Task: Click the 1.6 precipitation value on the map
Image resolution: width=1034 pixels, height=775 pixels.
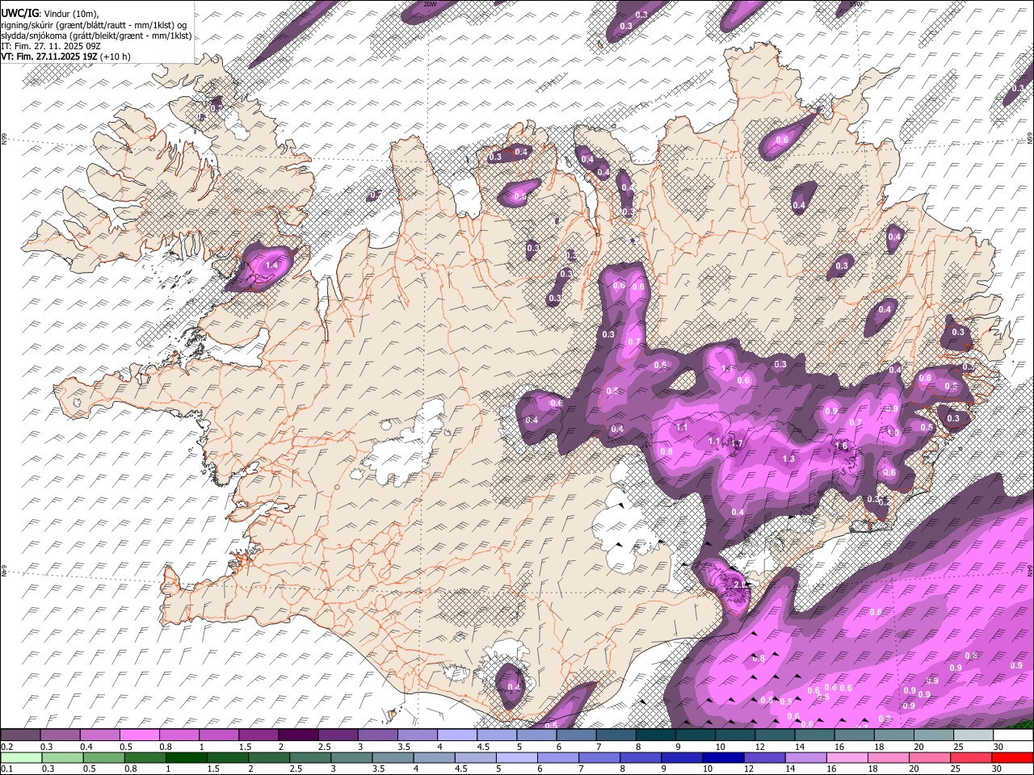Action: 841,446
